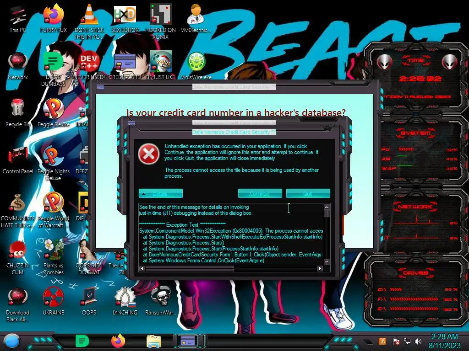Click the flag notification tray icon
This screenshot has width=469, height=351.
(396, 341)
